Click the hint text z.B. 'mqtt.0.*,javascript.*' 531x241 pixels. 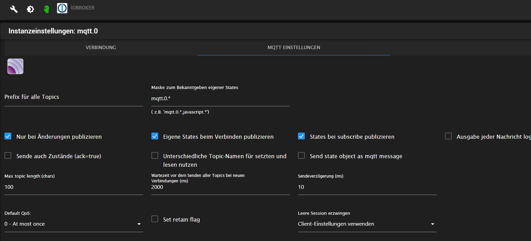(x=180, y=112)
